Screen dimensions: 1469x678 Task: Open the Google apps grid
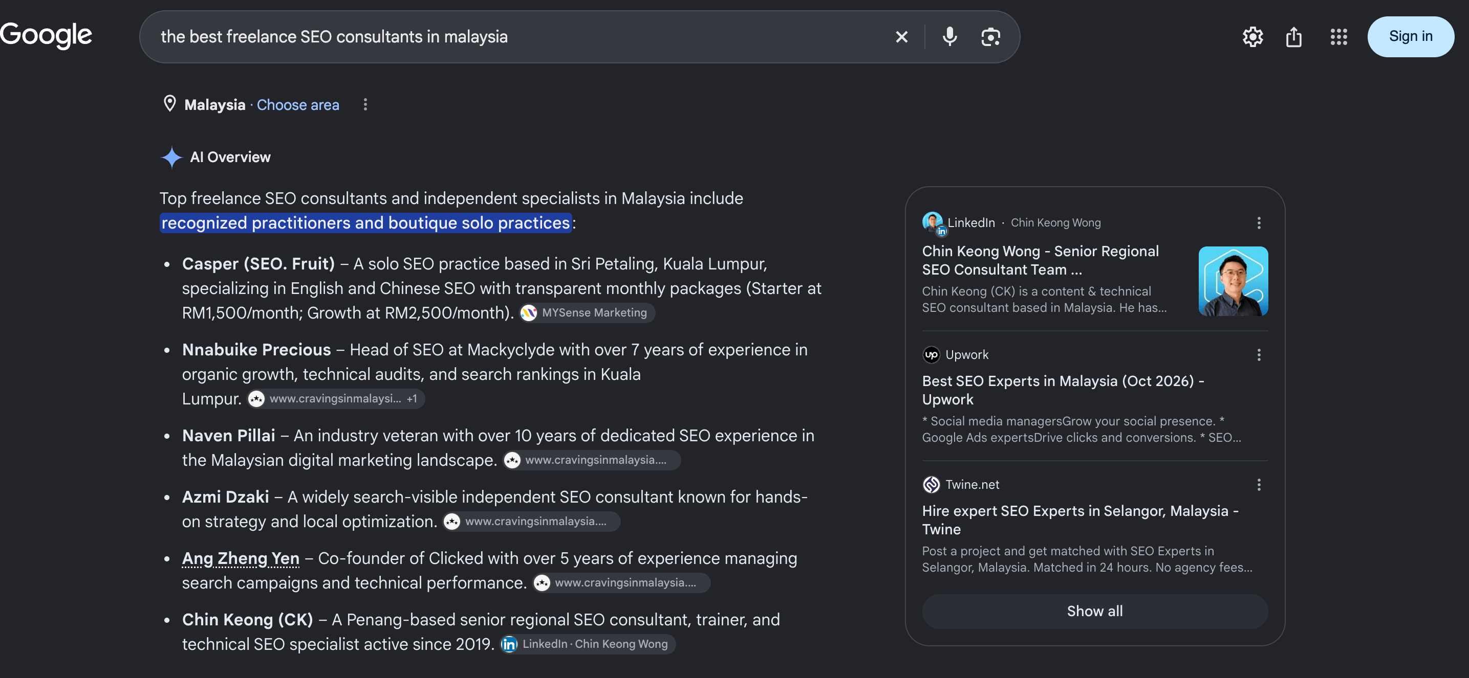coord(1338,37)
